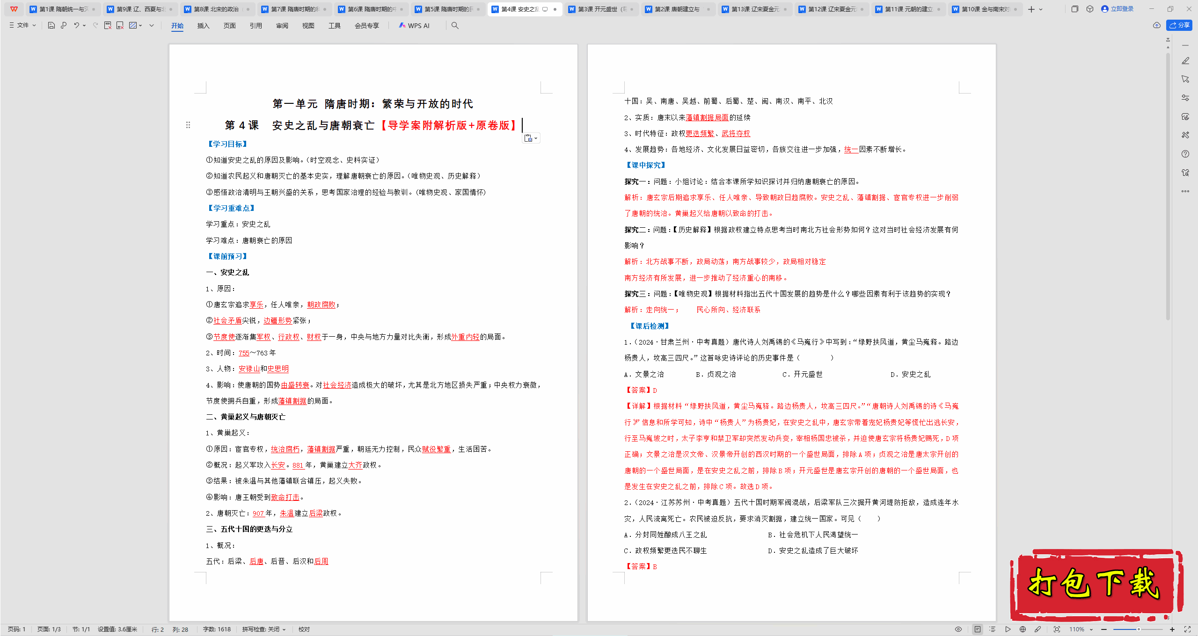Select the cursor selection tool in right sidebar
Viewport: 1198px width, 636px height.
click(x=1185, y=79)
